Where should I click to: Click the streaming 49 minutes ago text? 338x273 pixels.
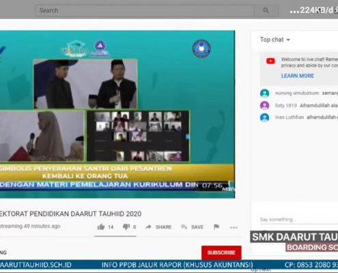pos(30,226)
